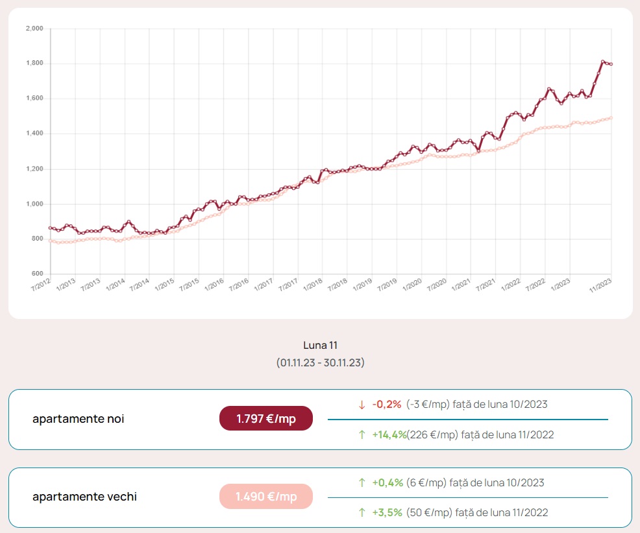Click the first light pink data point
The image size is (640, 533).
pyautogui.click(x=51, y=241)
